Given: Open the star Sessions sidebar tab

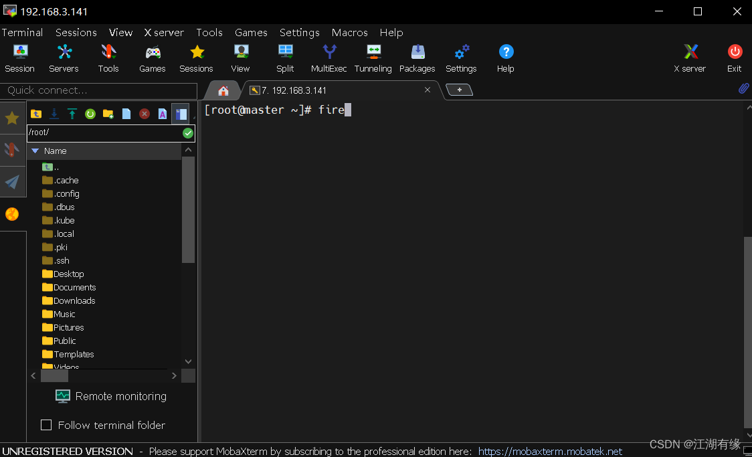Looking at the screenshot, I should pyautogui.click(x=12, y=118).
